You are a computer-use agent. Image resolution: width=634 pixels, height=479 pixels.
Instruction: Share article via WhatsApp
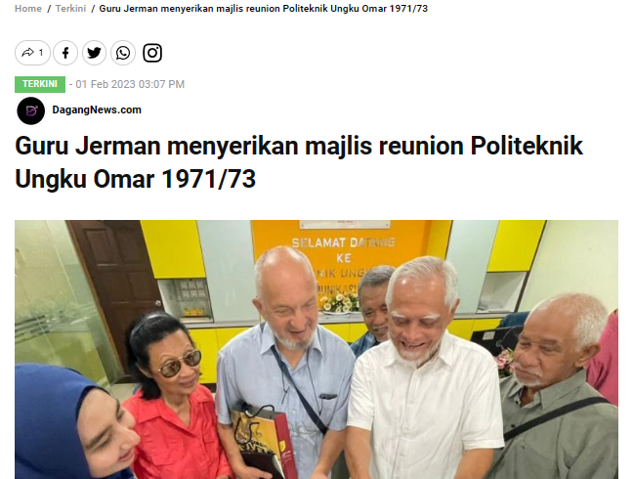(123, 53)
